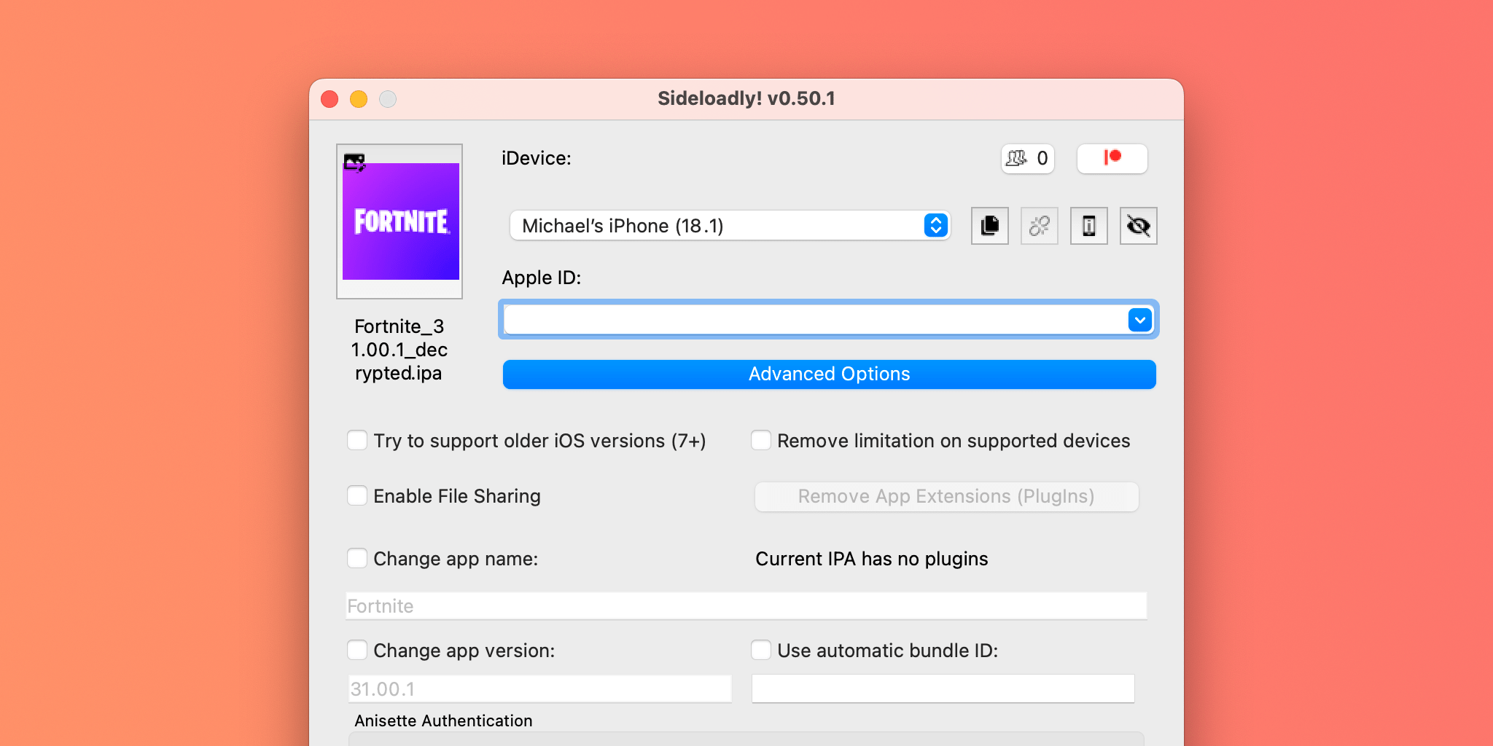The image size is (1493, 746).
Task: Click the Patreon support icon
Action: click(1111, 158)
